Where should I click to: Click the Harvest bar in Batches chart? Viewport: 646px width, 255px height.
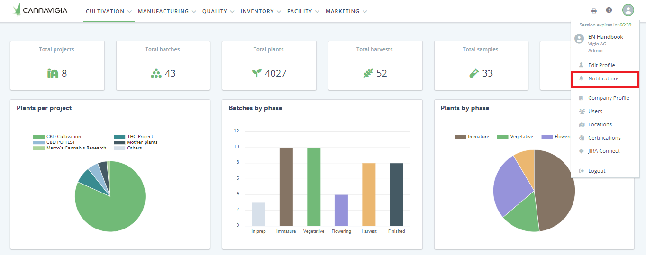tap(369, 194)
